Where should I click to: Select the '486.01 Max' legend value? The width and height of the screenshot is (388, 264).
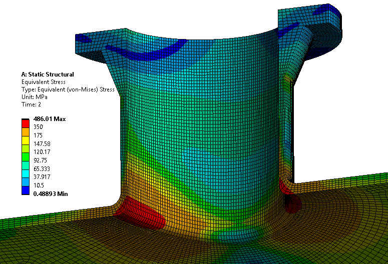click(x=50, y=119)
